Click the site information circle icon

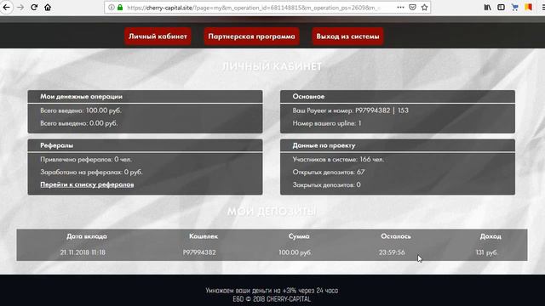111,8
